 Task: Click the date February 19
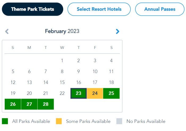coord(13,93)
